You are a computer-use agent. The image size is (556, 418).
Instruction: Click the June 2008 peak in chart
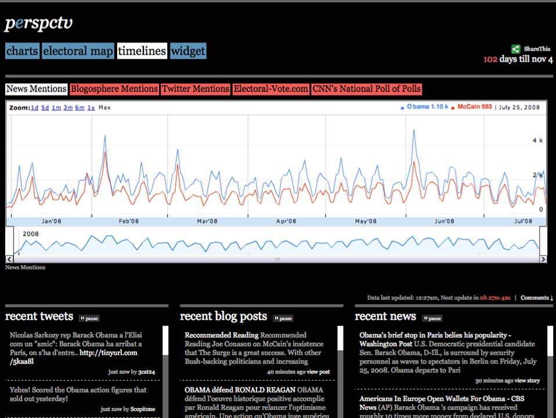point(414,130)
